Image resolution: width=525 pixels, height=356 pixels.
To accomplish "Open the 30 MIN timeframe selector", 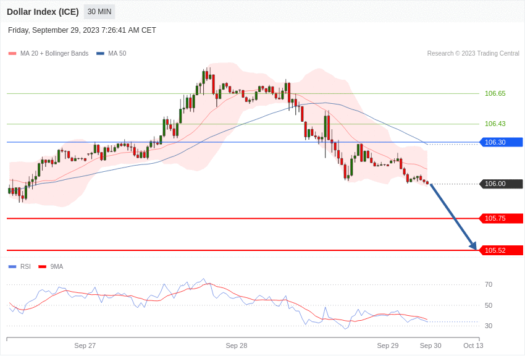I will click(99, 11).
